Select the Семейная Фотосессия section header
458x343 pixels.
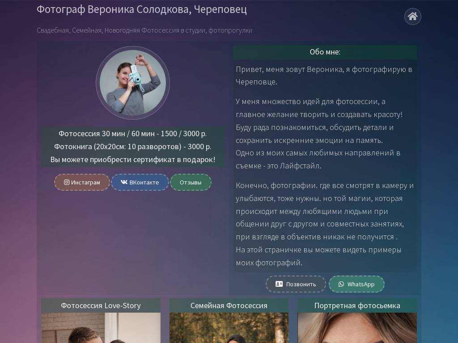(229, 305)
